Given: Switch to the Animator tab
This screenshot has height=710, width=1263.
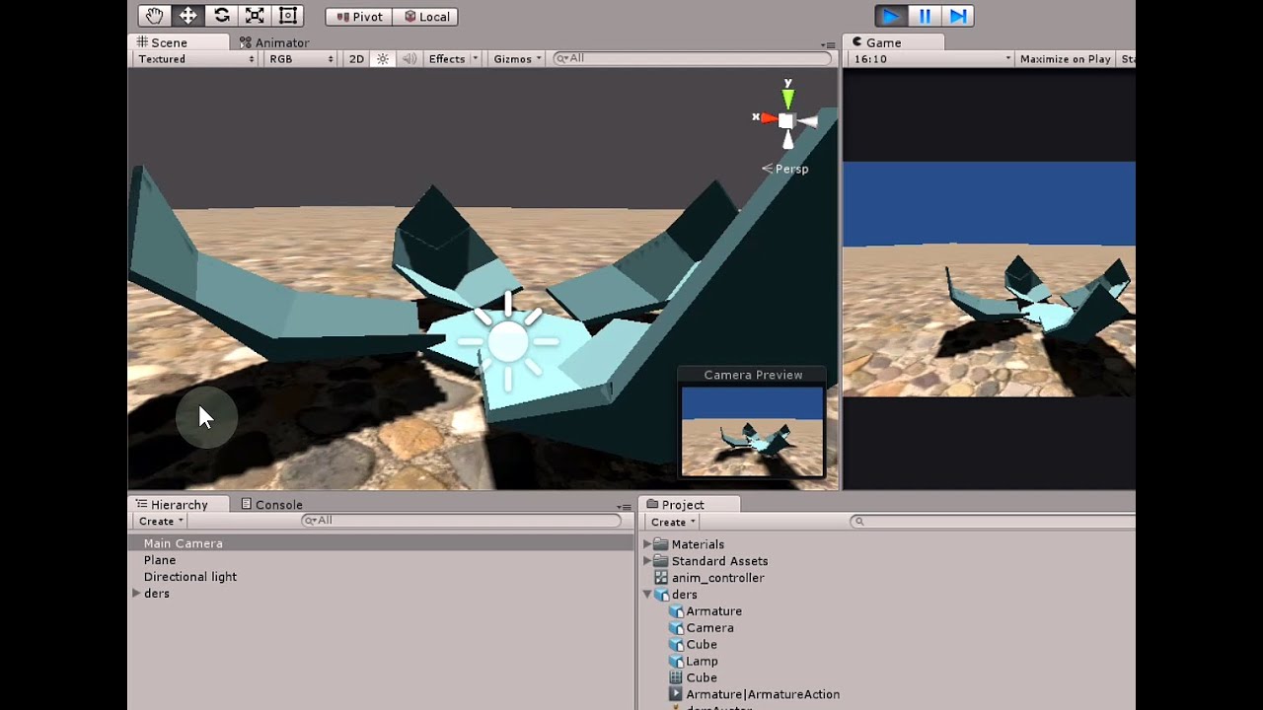Looking at the screenshot, I should tap(274, 42).
